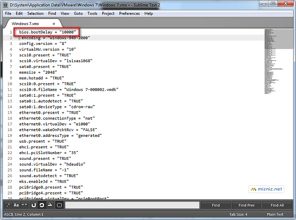Click line sound.autodetect = "TRUE"
The width and height of the screenshot is (296, 220).
49,176
